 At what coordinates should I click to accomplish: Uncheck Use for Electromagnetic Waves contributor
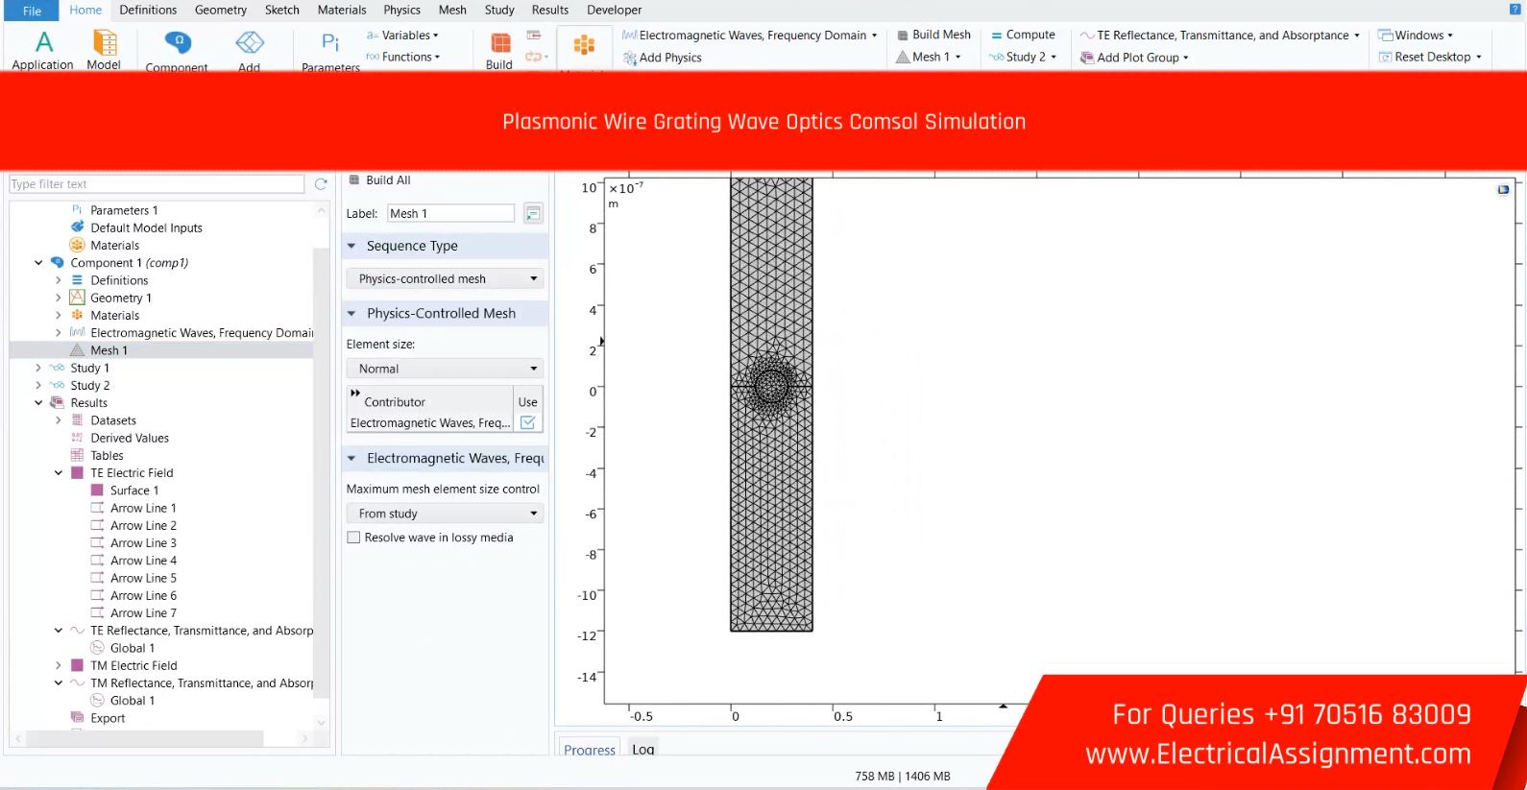(527, 422)
